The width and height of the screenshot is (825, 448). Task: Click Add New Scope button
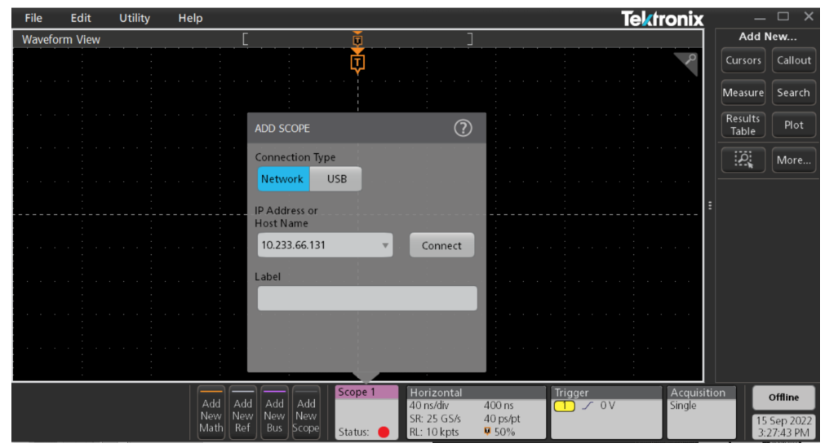coord(306,414)
